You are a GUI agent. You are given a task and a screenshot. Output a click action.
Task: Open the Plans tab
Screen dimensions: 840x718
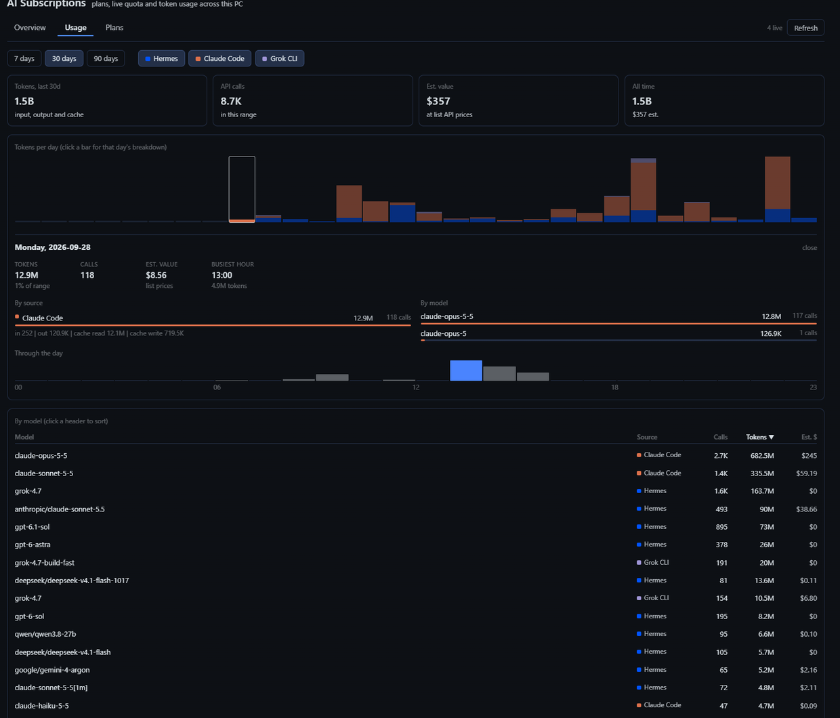pyautogui.click(x=114, y=28)
